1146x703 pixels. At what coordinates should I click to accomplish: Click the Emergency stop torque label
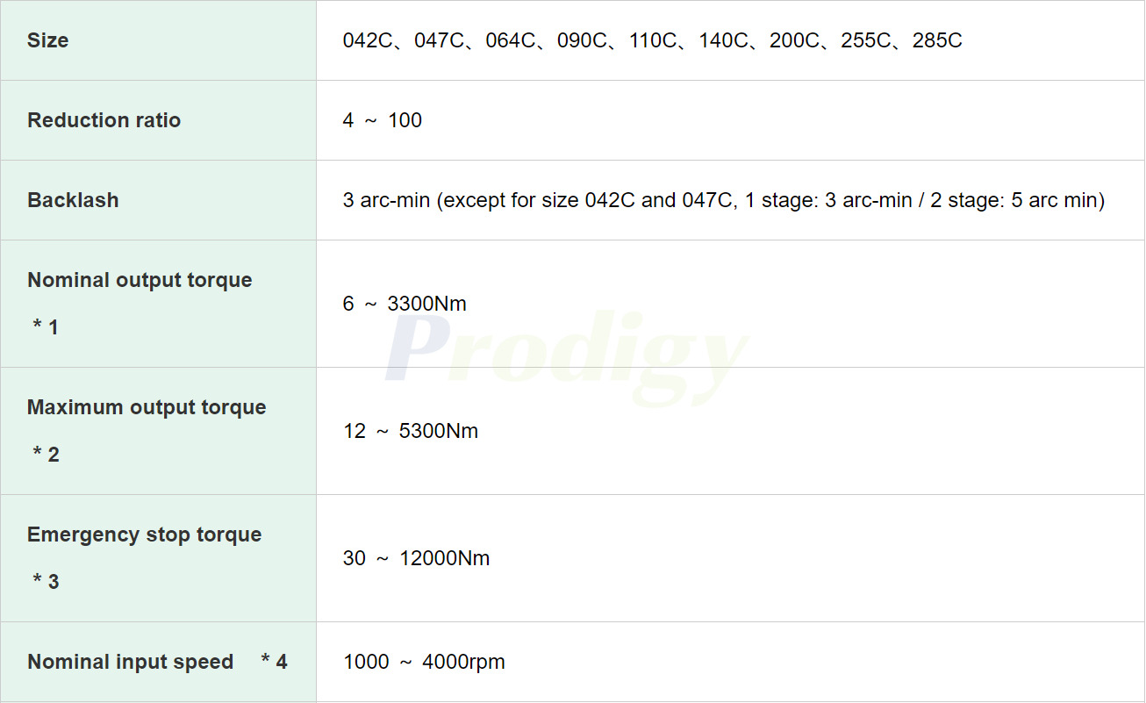pyautogui.click(x=144, y=534)
